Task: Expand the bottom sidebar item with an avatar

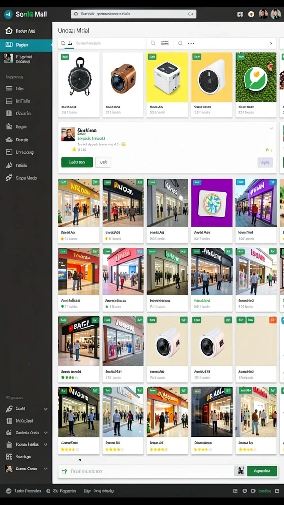Action: [x=46, y=469]
